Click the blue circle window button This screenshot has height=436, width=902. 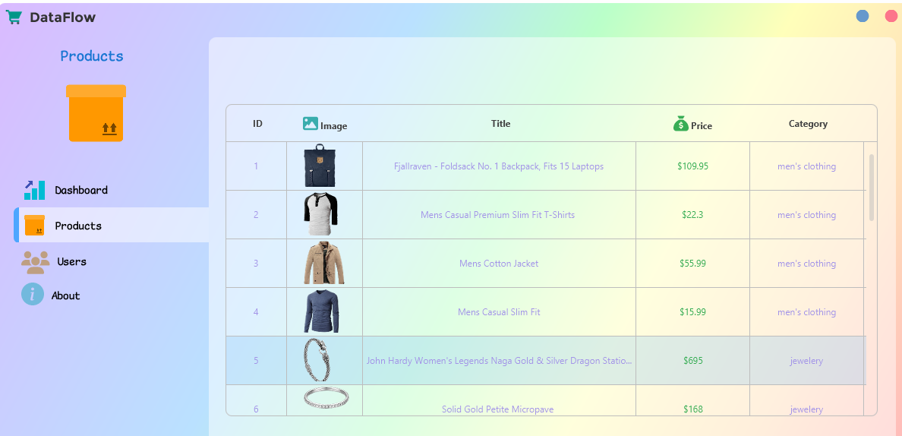(x=863, y=16)
